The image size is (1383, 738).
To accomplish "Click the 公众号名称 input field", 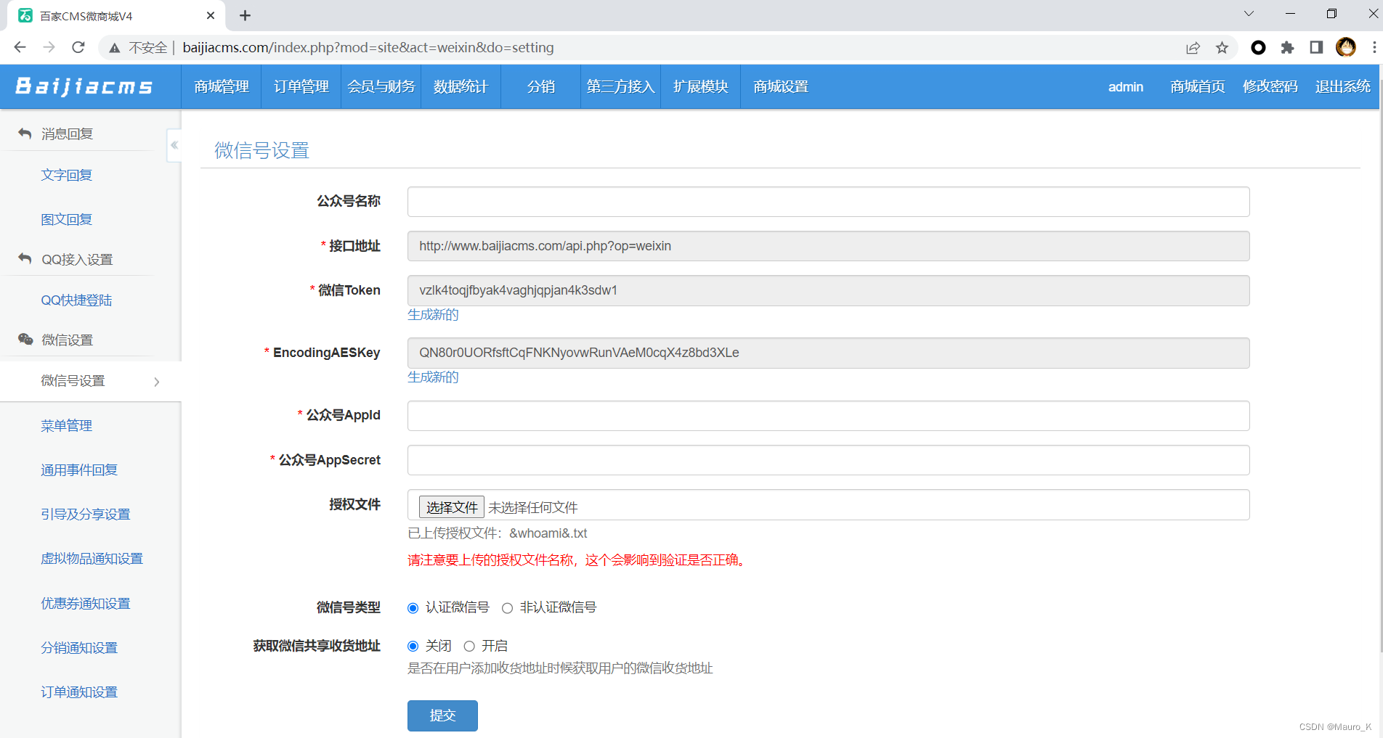I will click(828, 202).
